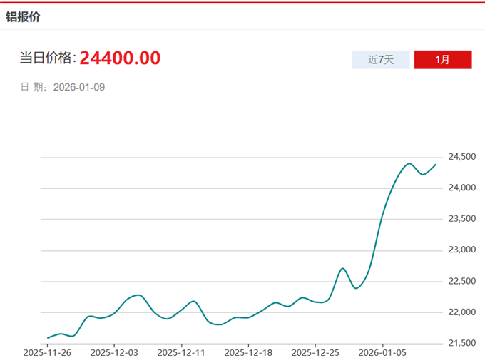485x358 pixels.
Task: Click the 22,500 y-axis value label
Action: (x=463, y=282)
